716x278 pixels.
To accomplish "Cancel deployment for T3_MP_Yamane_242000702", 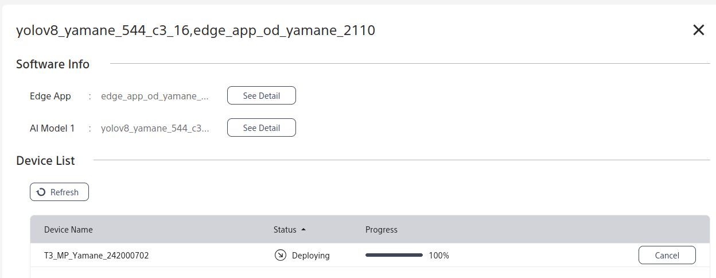I will tap(667, 256).
